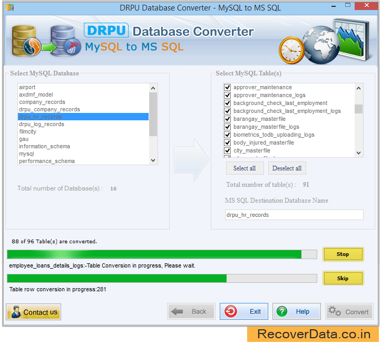Click the table list scrollbar thumb
Screen dimensions: 381x343
click(359, 109)
